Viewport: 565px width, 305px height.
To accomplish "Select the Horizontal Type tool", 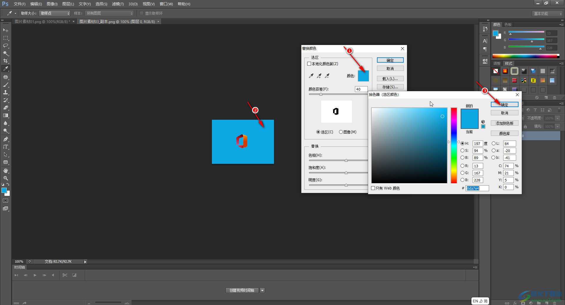I will (6, 147).
